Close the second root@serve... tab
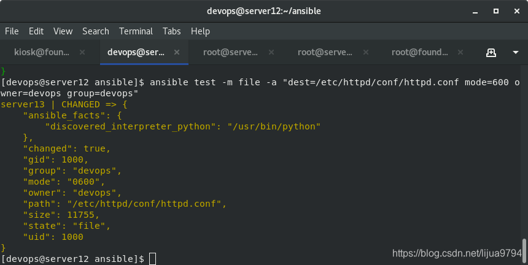 coord(366,52)
